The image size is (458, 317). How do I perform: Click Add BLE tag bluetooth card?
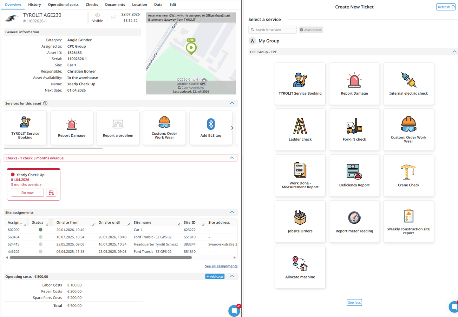[211, 128]
